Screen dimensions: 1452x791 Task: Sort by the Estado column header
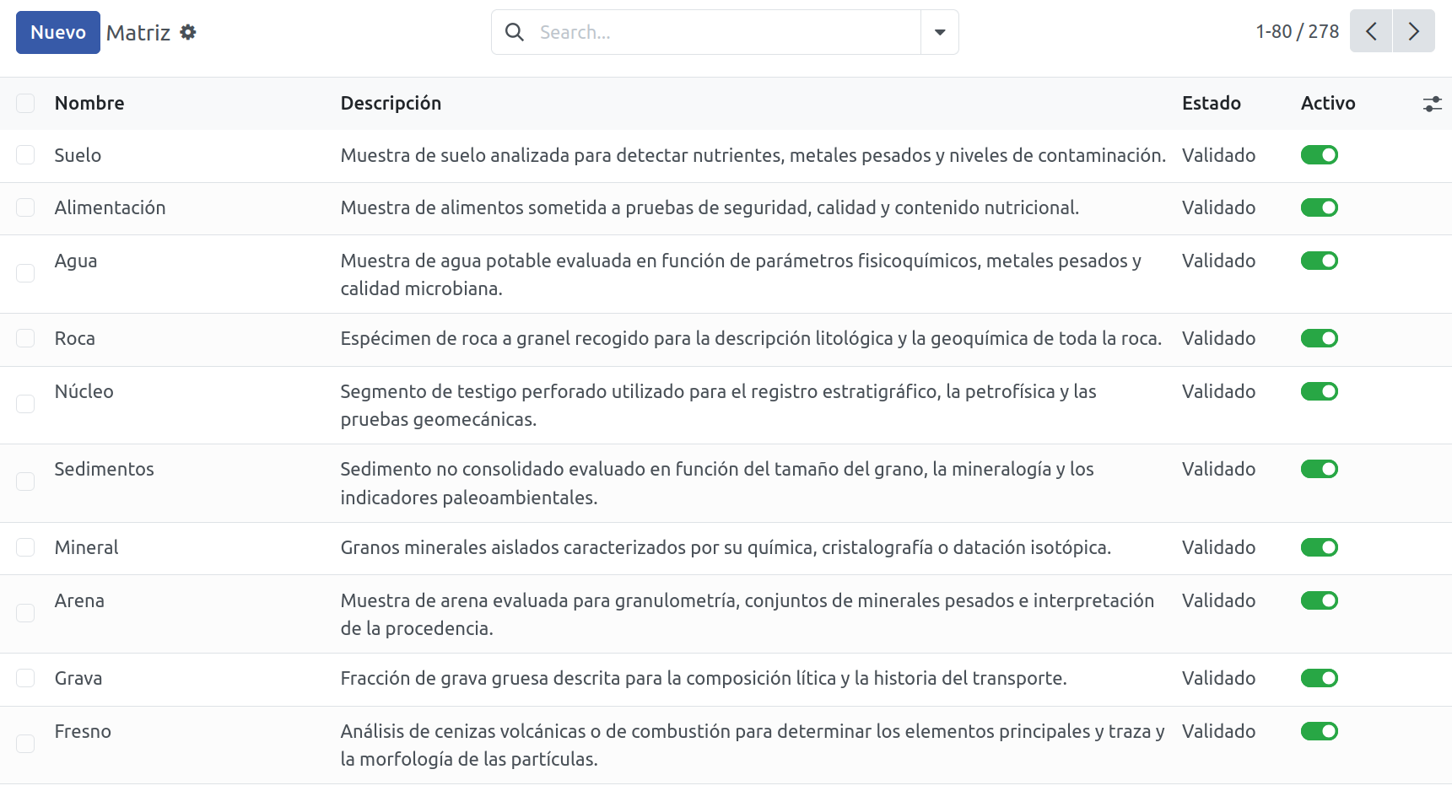tap(1212, 103)
